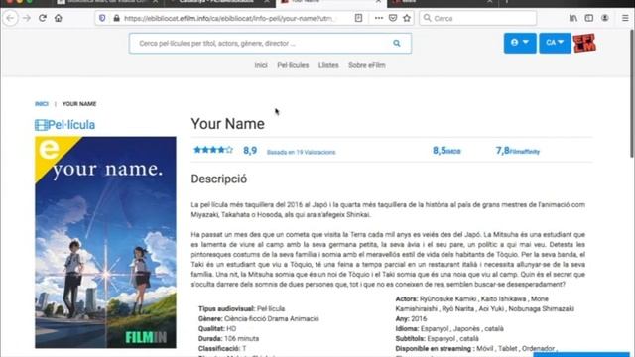Open the CA language dropdown
This screenshot has height=357, width=635.
555,43
